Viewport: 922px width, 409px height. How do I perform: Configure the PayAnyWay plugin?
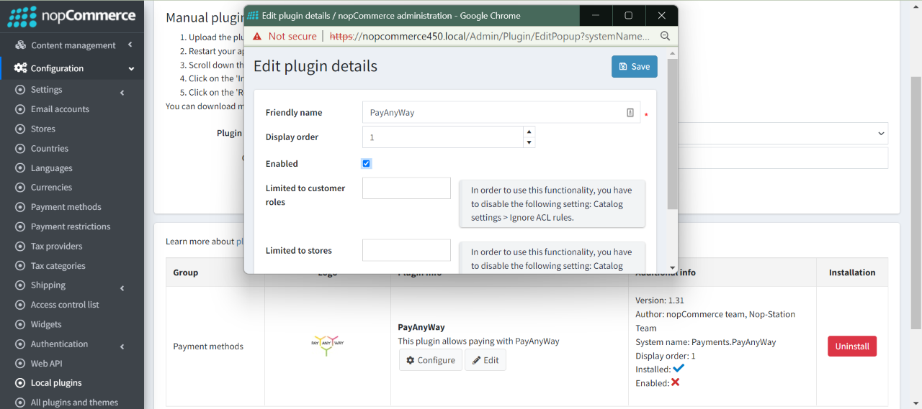[431, 360]
